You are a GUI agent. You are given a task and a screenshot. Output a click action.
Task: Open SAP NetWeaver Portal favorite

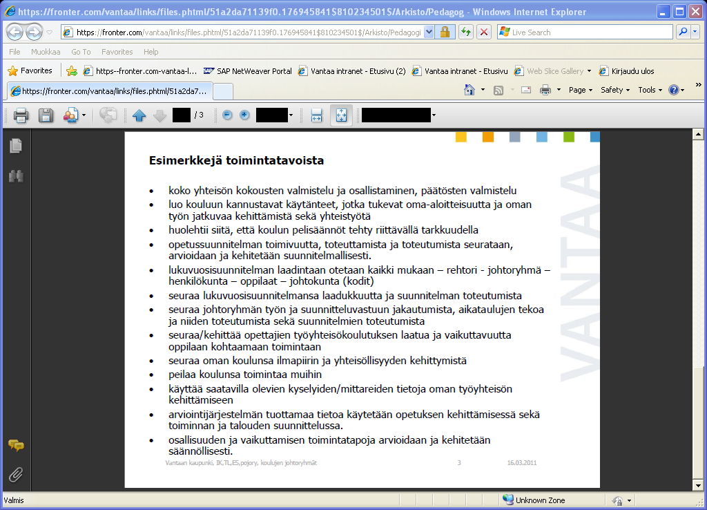pyautogui.click(x=248, y=71)
